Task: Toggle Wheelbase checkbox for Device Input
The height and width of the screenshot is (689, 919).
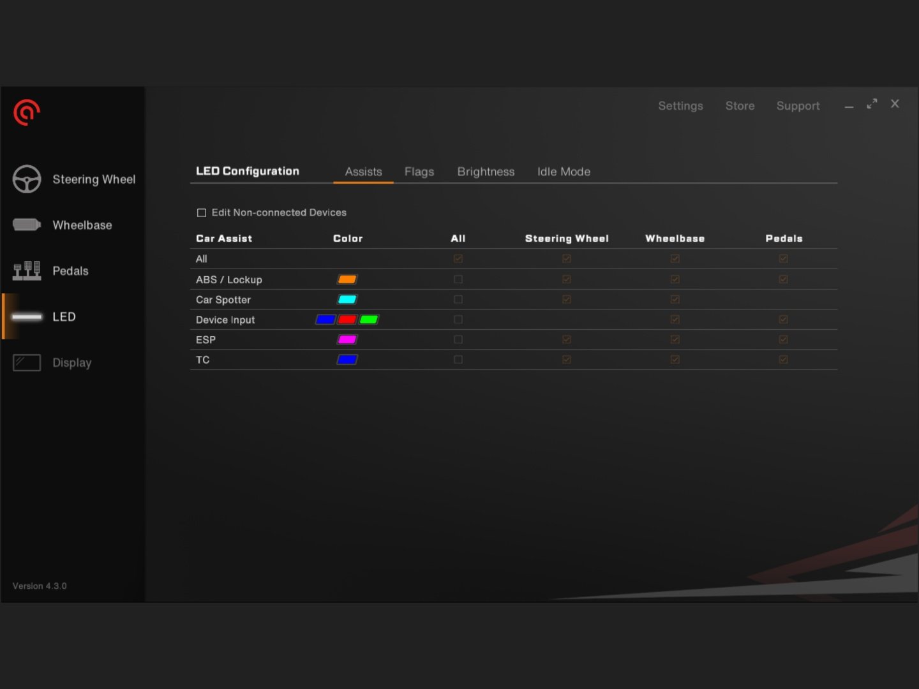Action: pos(675,320)
